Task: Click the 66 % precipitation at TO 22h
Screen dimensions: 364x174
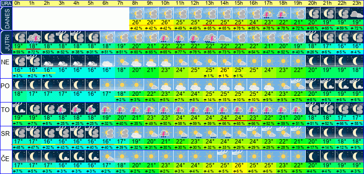Action: point(342,123)
